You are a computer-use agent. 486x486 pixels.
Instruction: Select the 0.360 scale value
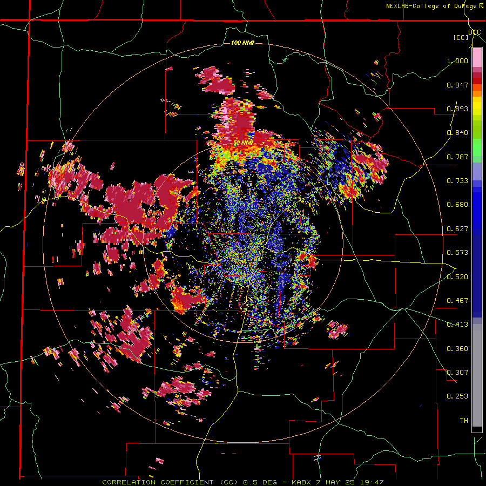457,348
